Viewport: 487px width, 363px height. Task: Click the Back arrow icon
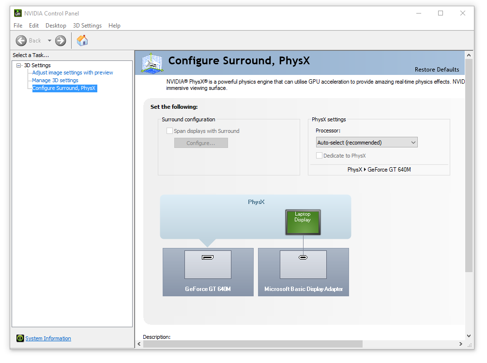(x=21, y=41)
